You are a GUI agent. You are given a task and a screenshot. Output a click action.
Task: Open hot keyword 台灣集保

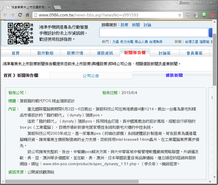156,42
